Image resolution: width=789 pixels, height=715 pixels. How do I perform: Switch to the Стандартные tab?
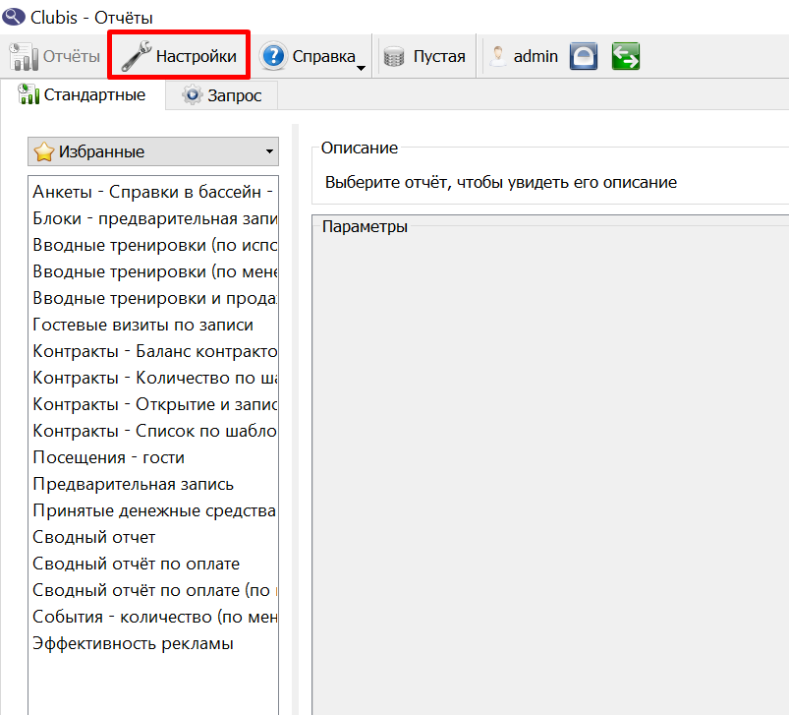point(82,94)
